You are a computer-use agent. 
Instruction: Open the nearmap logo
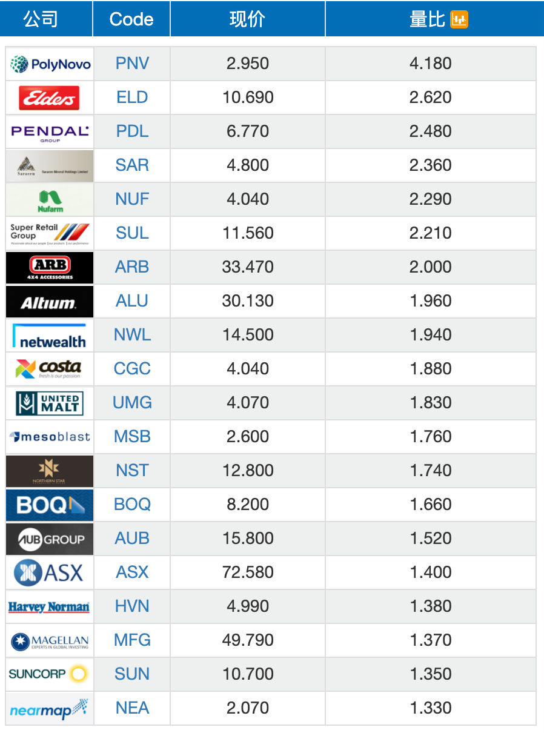click(50, 708)
